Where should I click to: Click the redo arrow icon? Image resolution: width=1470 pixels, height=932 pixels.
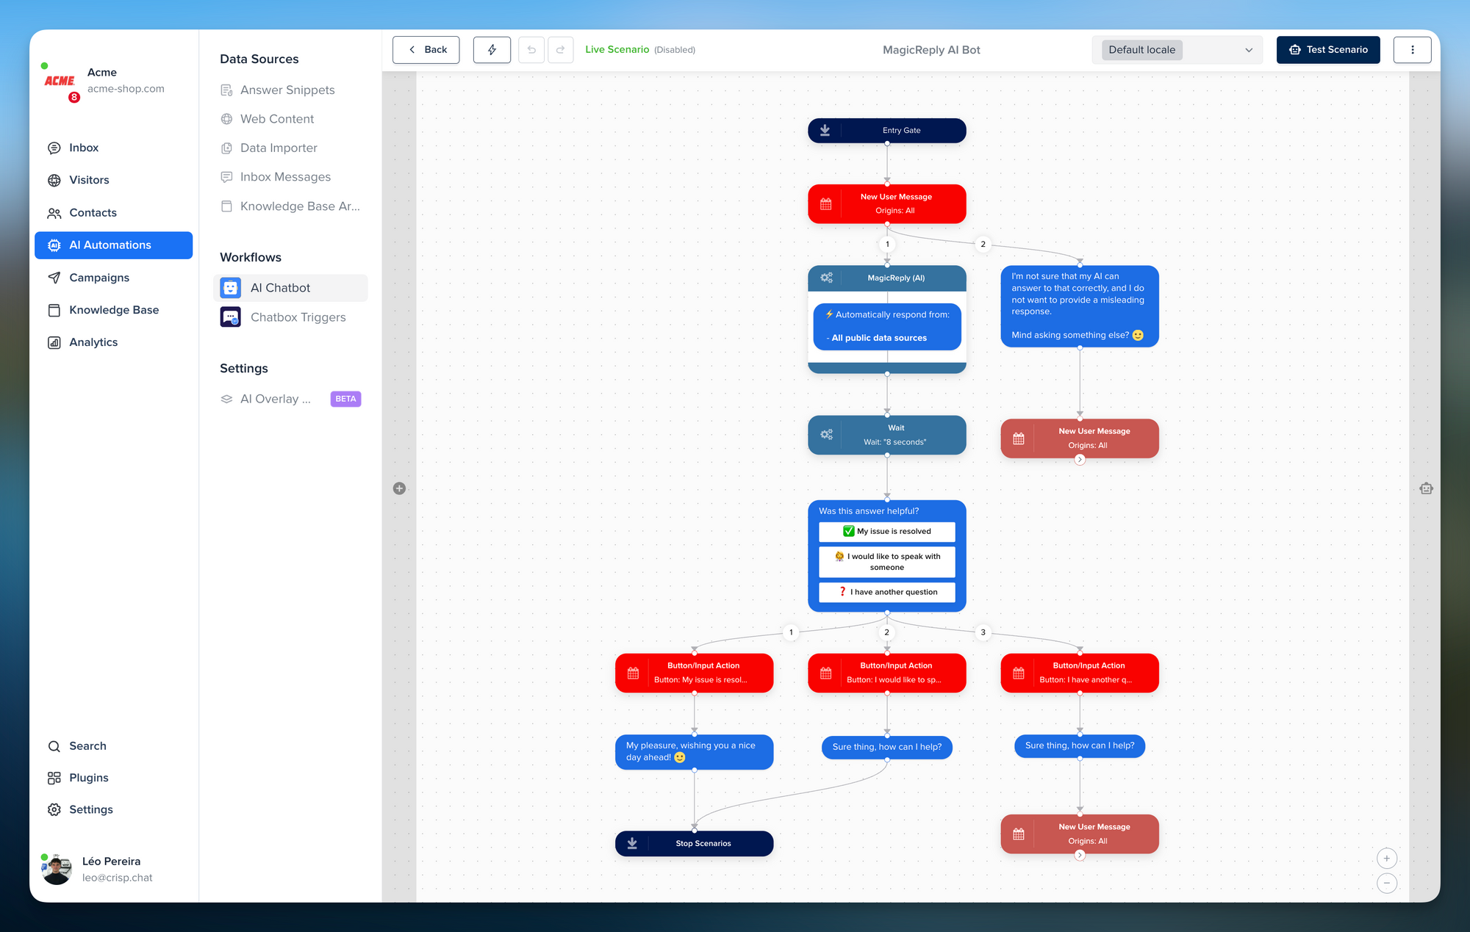tap(560, 50)
